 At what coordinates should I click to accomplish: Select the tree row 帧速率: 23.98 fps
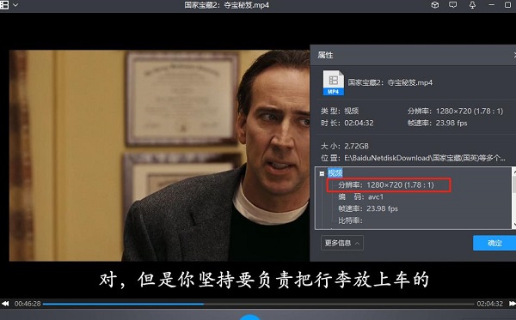(x=368, y=208)
